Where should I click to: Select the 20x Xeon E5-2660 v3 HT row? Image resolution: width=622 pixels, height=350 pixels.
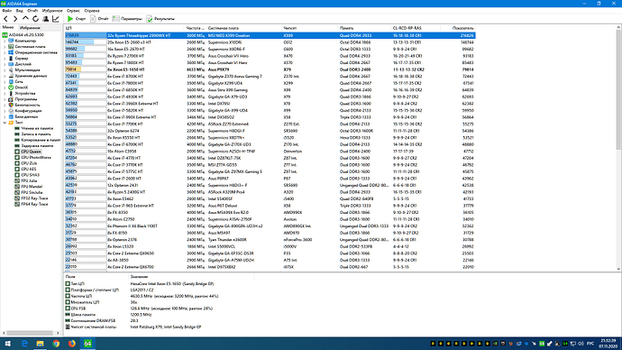coord(270,42)
